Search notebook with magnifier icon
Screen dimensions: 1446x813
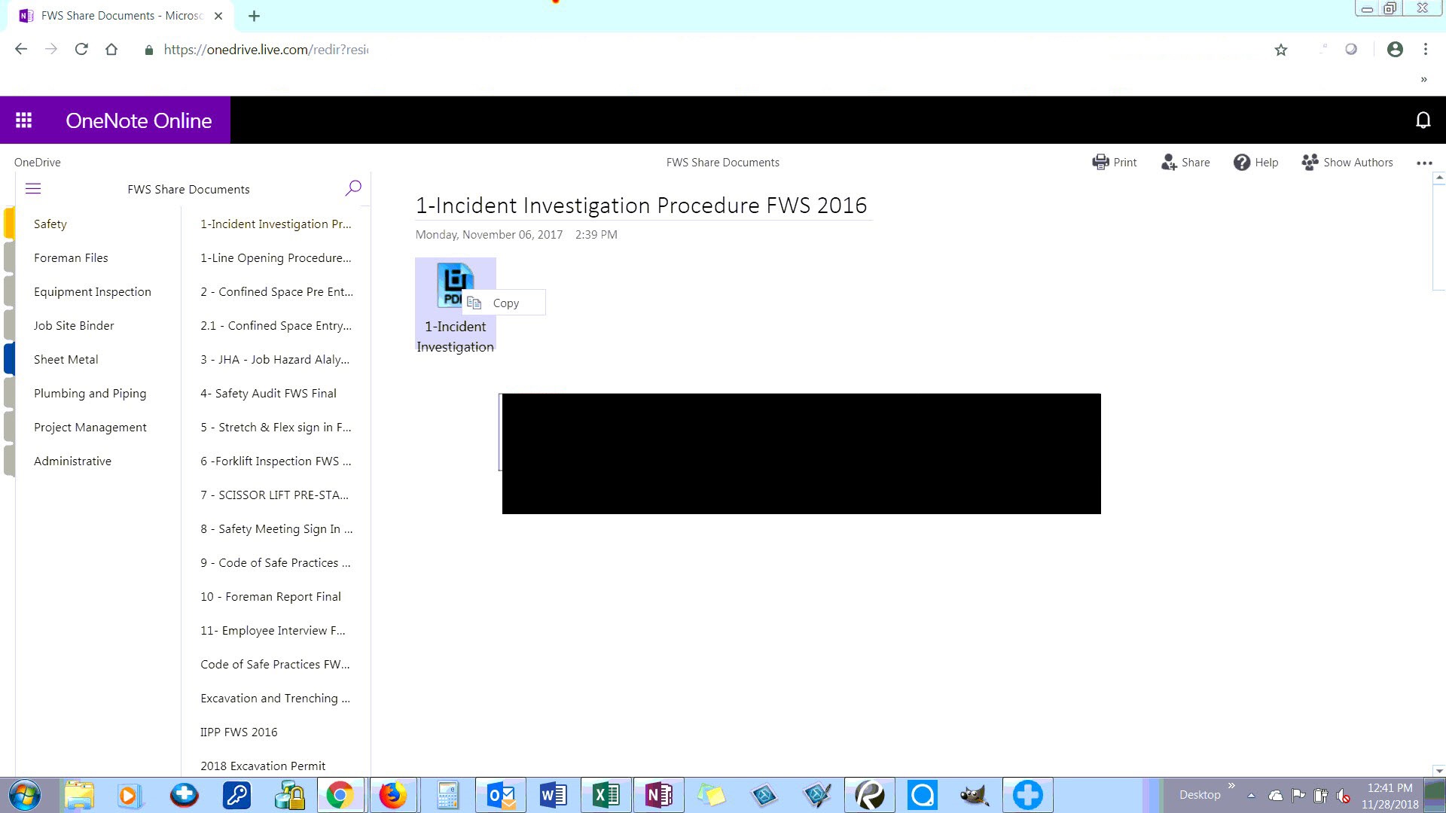pos(352,188)
